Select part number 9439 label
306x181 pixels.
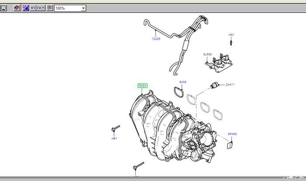[x=182, y=82]
